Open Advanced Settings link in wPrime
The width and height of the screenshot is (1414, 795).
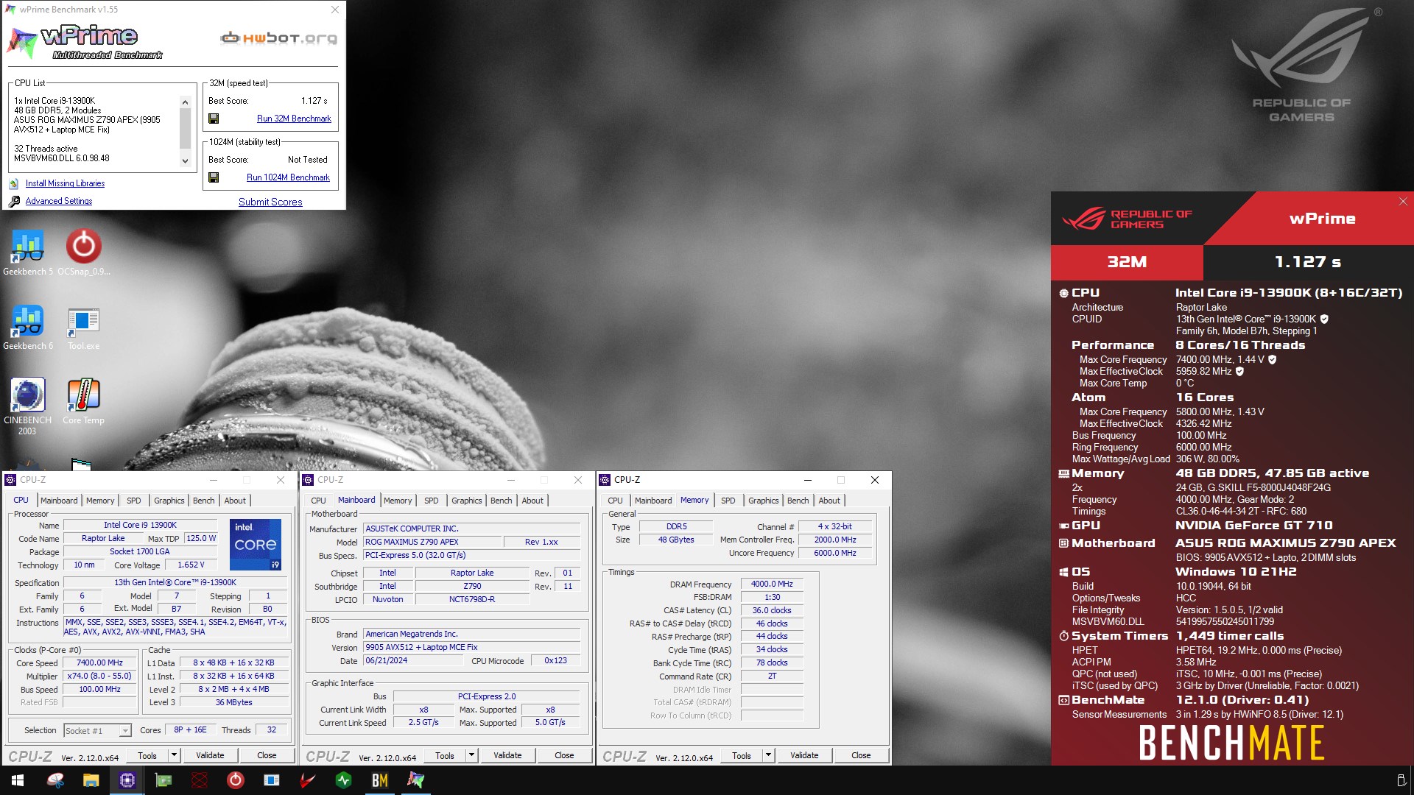point(59,201)
